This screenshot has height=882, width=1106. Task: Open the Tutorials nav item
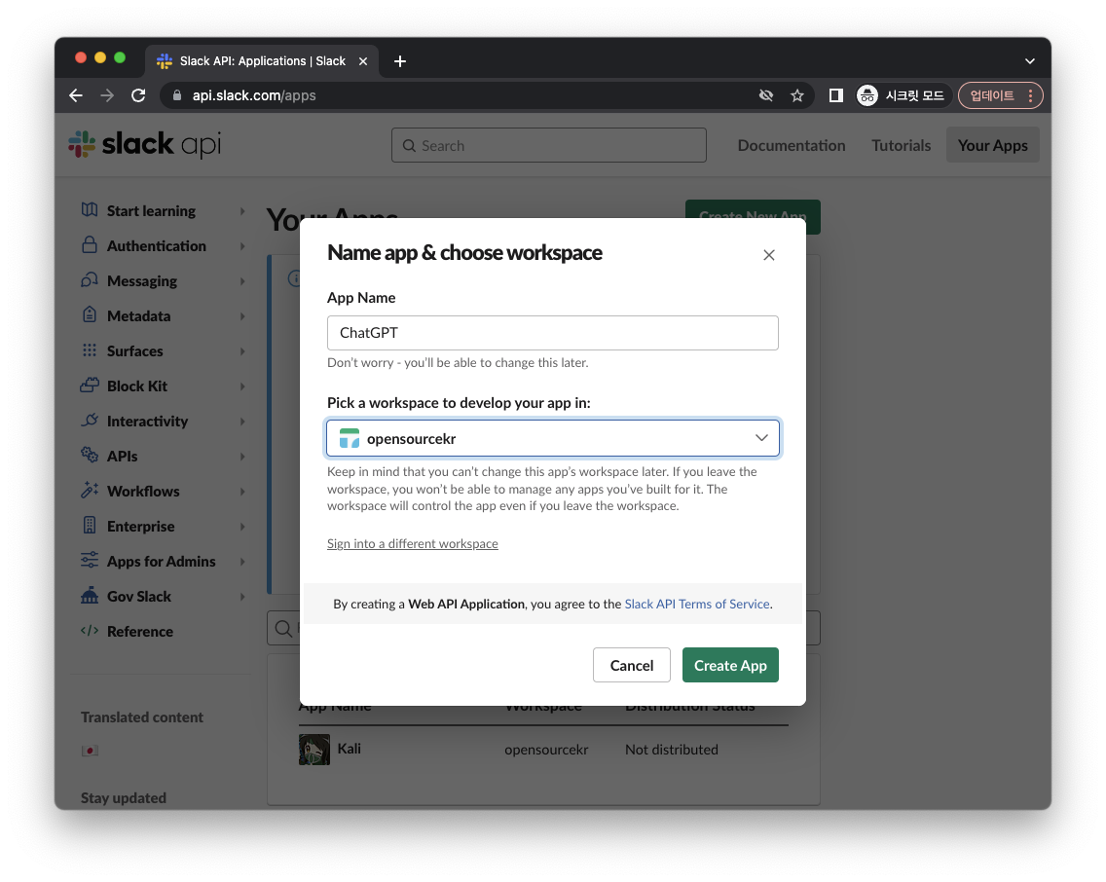tap(901, 145)
